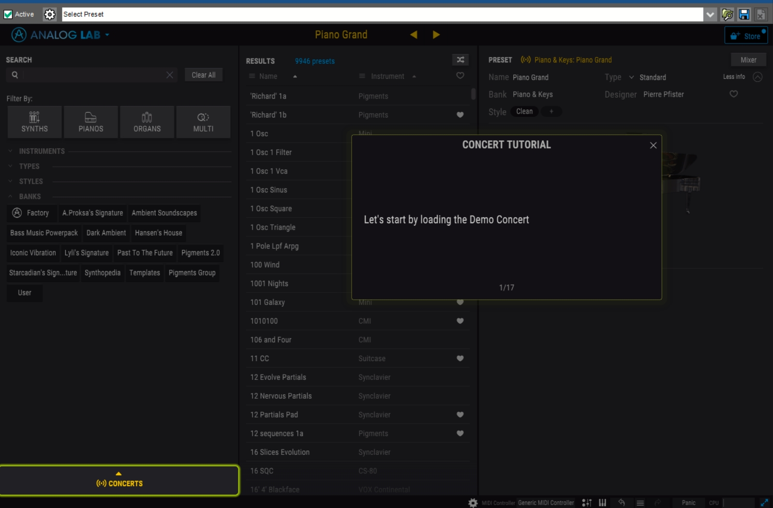Filter by Pianos category
773x508 pixels.
coord(91,122)
